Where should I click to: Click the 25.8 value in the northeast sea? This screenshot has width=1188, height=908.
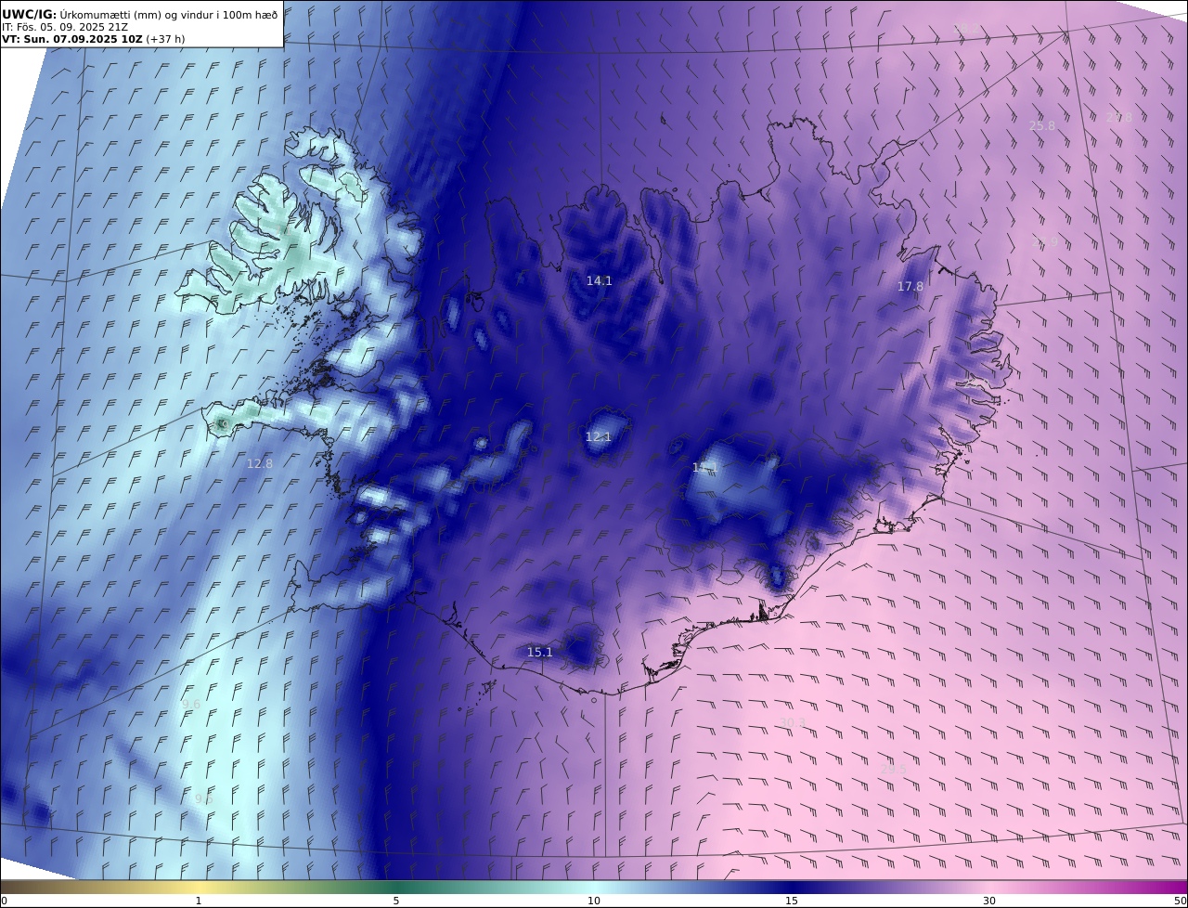tap(1041, 125)
